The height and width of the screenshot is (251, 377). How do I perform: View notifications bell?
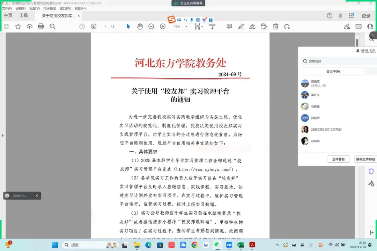(340, 16)
